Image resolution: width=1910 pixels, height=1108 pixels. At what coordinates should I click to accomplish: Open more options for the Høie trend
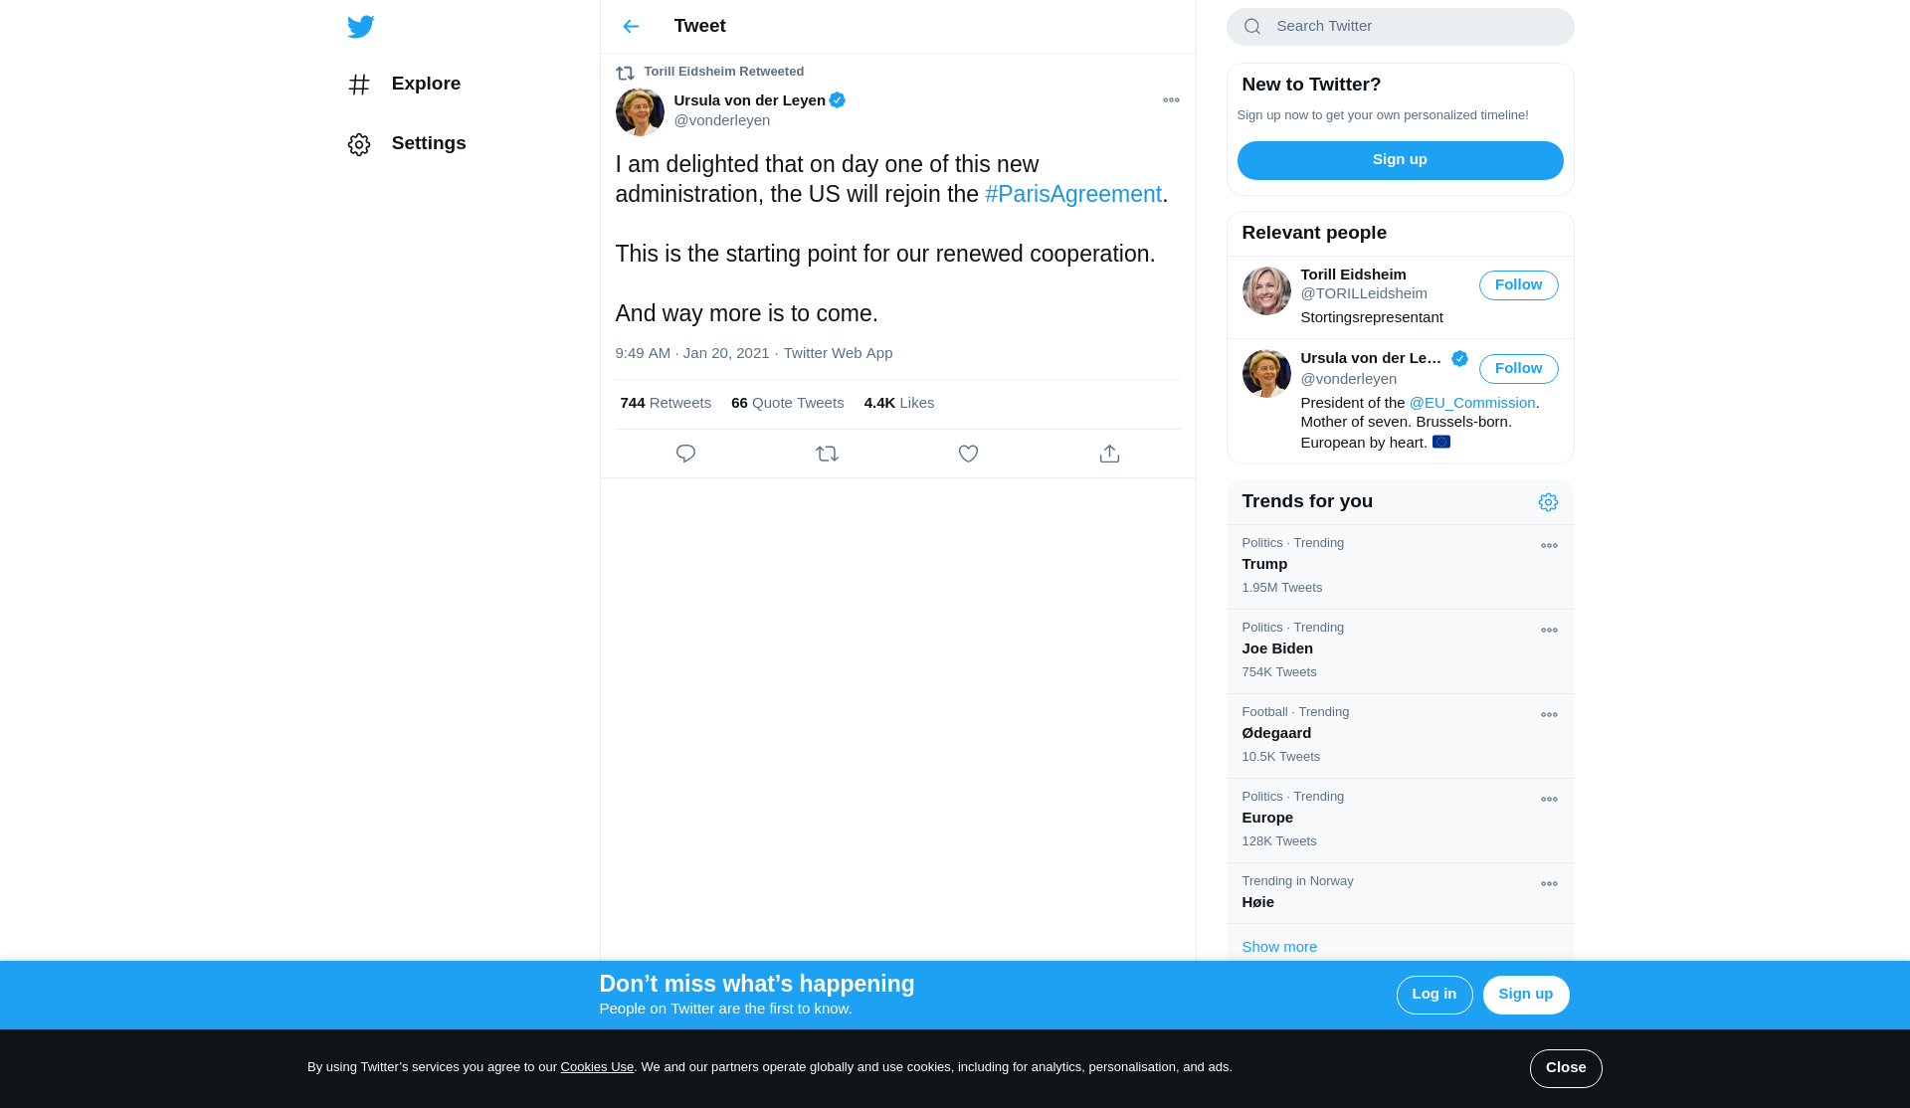[x=1549, y=884]
